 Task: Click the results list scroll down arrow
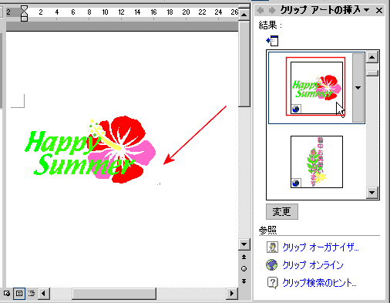coord(372,193)
